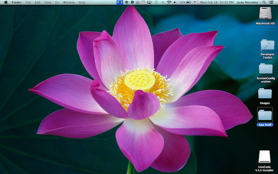Open the Help menu
The height and width of the screenshot is (174, 278).
pyautogui.click(x=82, y=2)
